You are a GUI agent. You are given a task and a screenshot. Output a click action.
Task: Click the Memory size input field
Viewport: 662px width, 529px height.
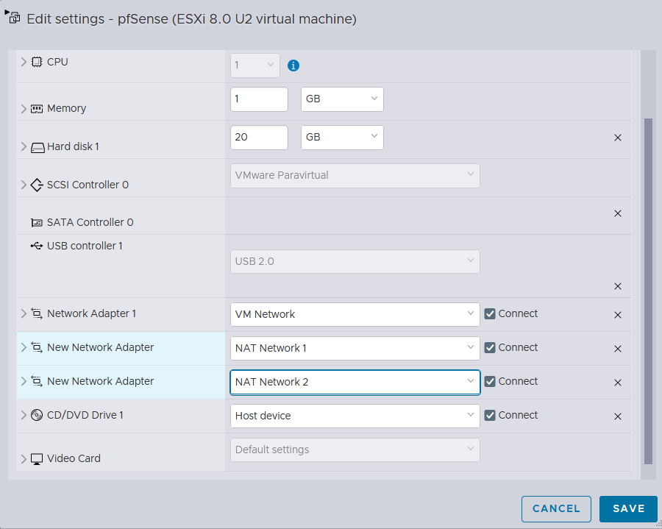coord(259,99)
